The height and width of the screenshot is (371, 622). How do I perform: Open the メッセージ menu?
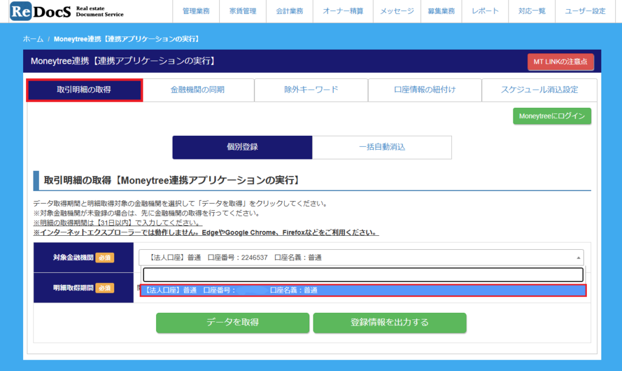tap(397, 11)
